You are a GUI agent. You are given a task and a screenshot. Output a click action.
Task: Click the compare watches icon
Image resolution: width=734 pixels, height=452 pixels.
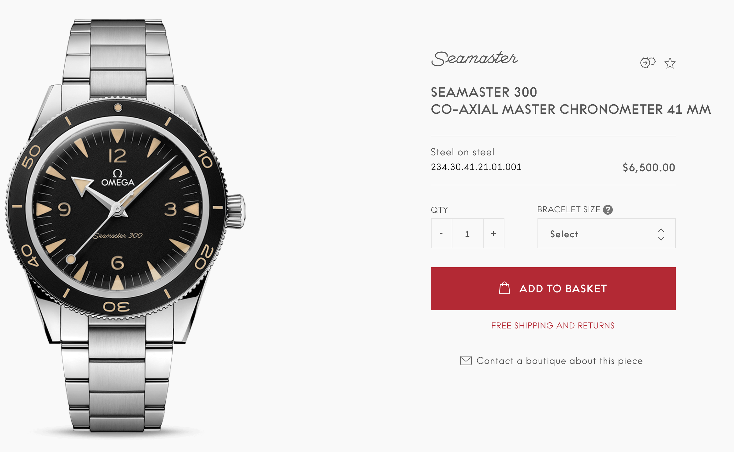point(647,63)
